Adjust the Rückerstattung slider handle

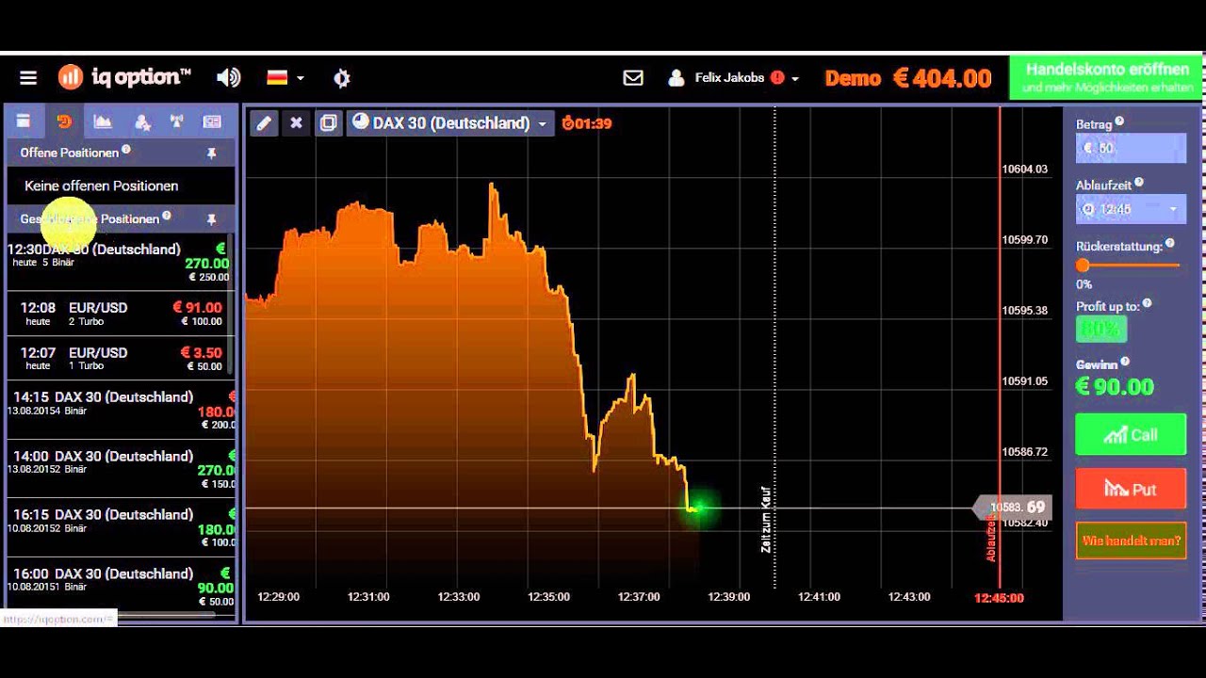click(1084, 266)
